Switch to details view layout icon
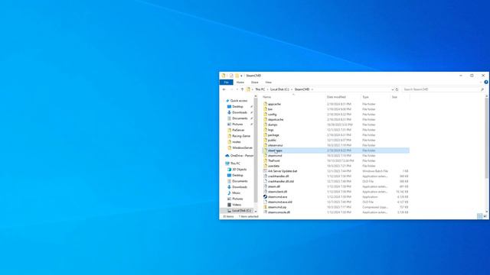 [x=480, y=216]
